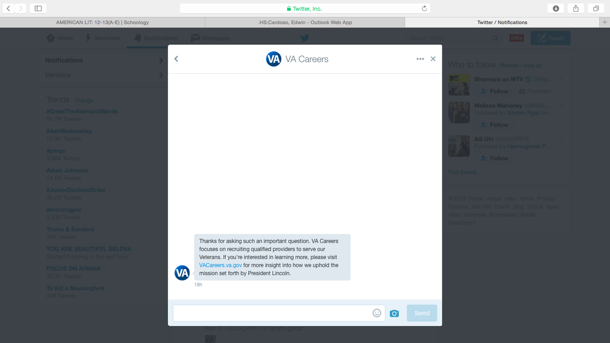Screen dimensions: 610x343
Task: Open #morningjoe trend
Action: pos(64,209)
